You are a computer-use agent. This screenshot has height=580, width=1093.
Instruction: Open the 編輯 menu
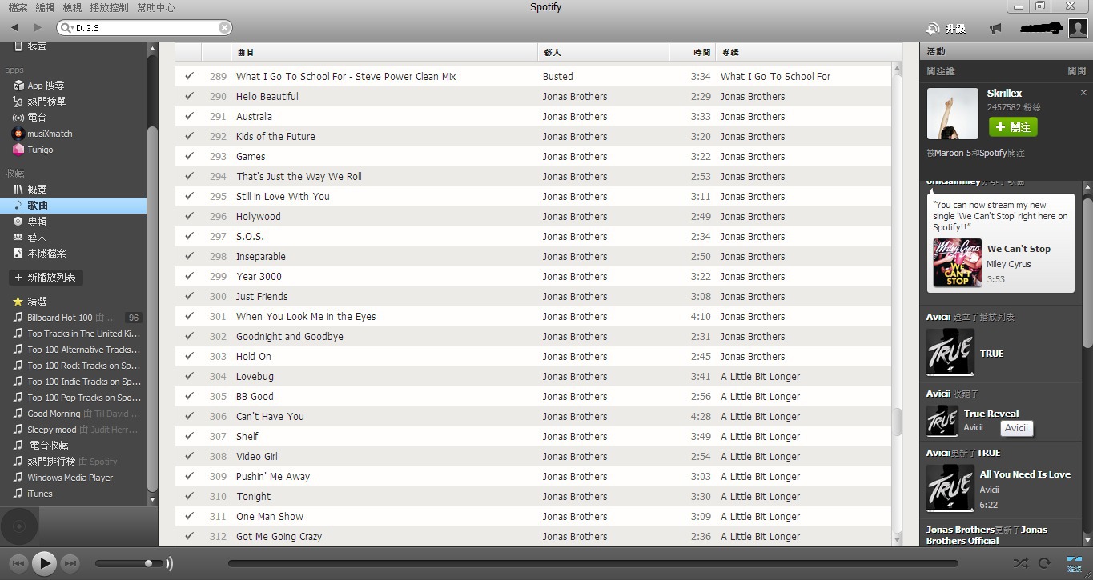tap(45, 7)
